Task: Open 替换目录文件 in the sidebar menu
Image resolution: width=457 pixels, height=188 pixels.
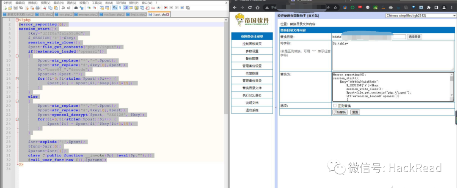Action: click(x=252, y=88)
